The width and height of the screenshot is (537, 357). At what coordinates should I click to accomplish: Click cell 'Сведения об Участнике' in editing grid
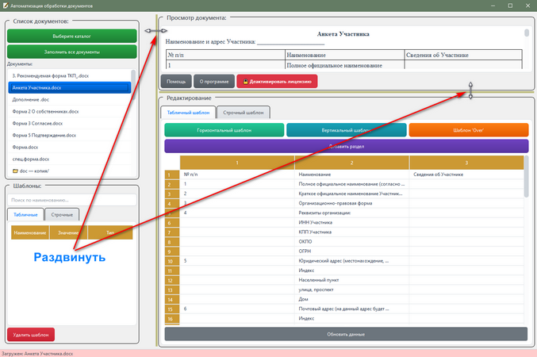(466, 175)
